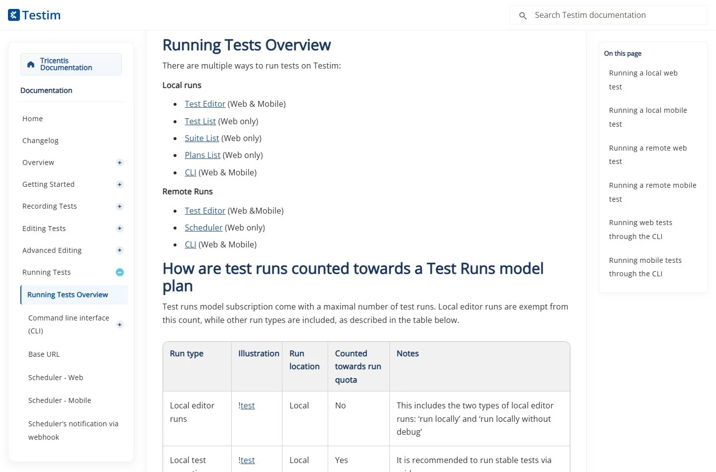
Task: Click the Documentation sidebar heading
Action: (46, 90)
